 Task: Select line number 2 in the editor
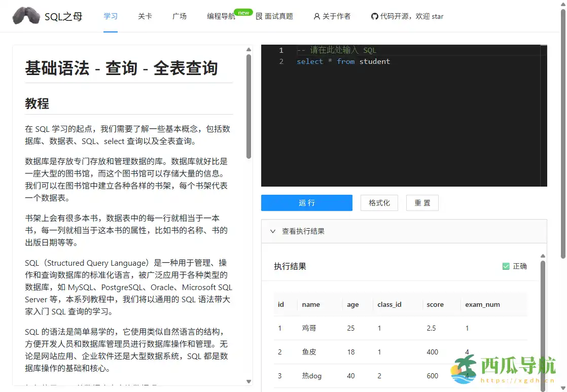click(281, 61)
